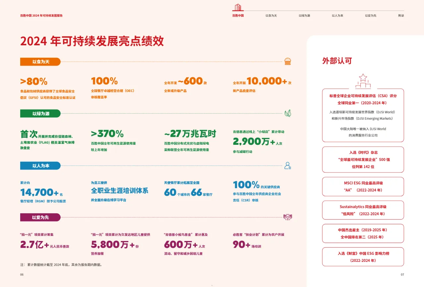Viewport: 424px width, 287px height.
Task: Select the 入选《财富》中国 ESG 影响力榜 card
Action: click(363, 257)
